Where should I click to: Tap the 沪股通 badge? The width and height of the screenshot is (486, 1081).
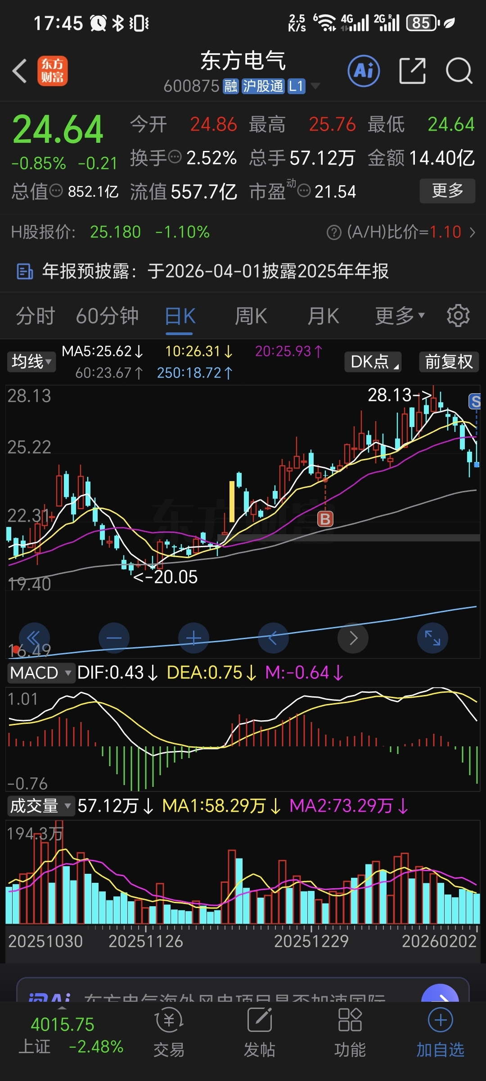(263, 86)
